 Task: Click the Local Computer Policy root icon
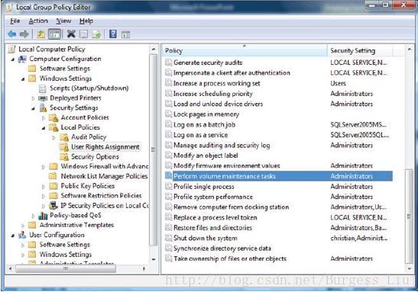point(12,50)
